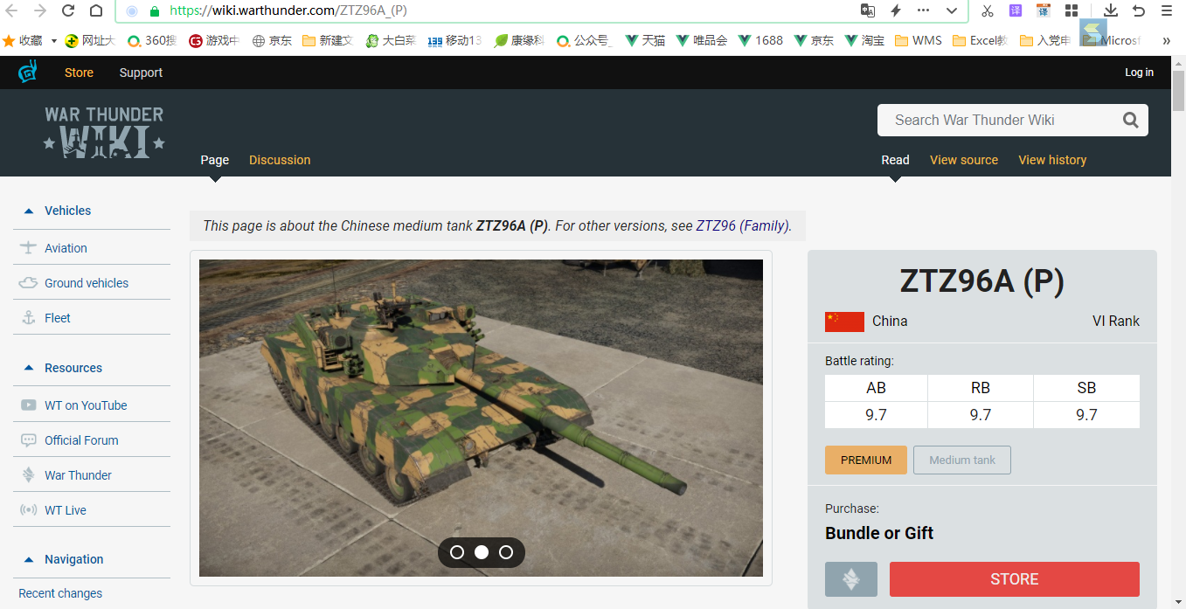1186x609 pixels.
Task: Open the 游戏中 bookmark
Action: point(214,40)
